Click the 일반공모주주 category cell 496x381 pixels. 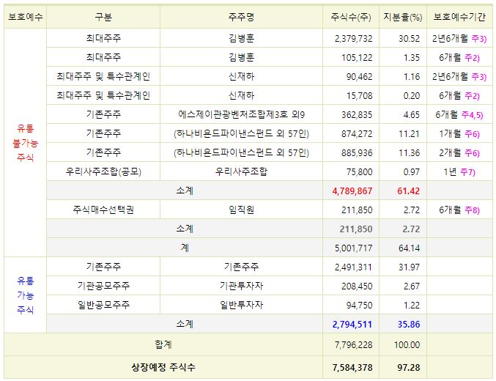tap(103, 305)
